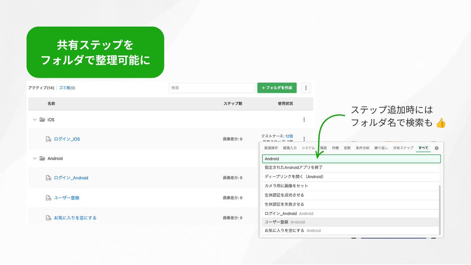The image size is (471, 265).
Task: Click the ステップ数 column header
Action: (x=233, y=104)
